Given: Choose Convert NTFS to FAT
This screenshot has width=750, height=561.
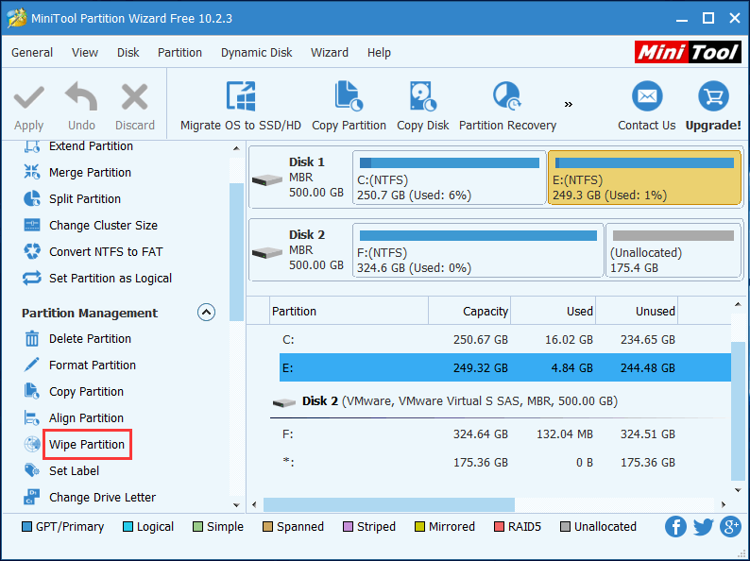Looking at the screenshot, I should [106, 251].
